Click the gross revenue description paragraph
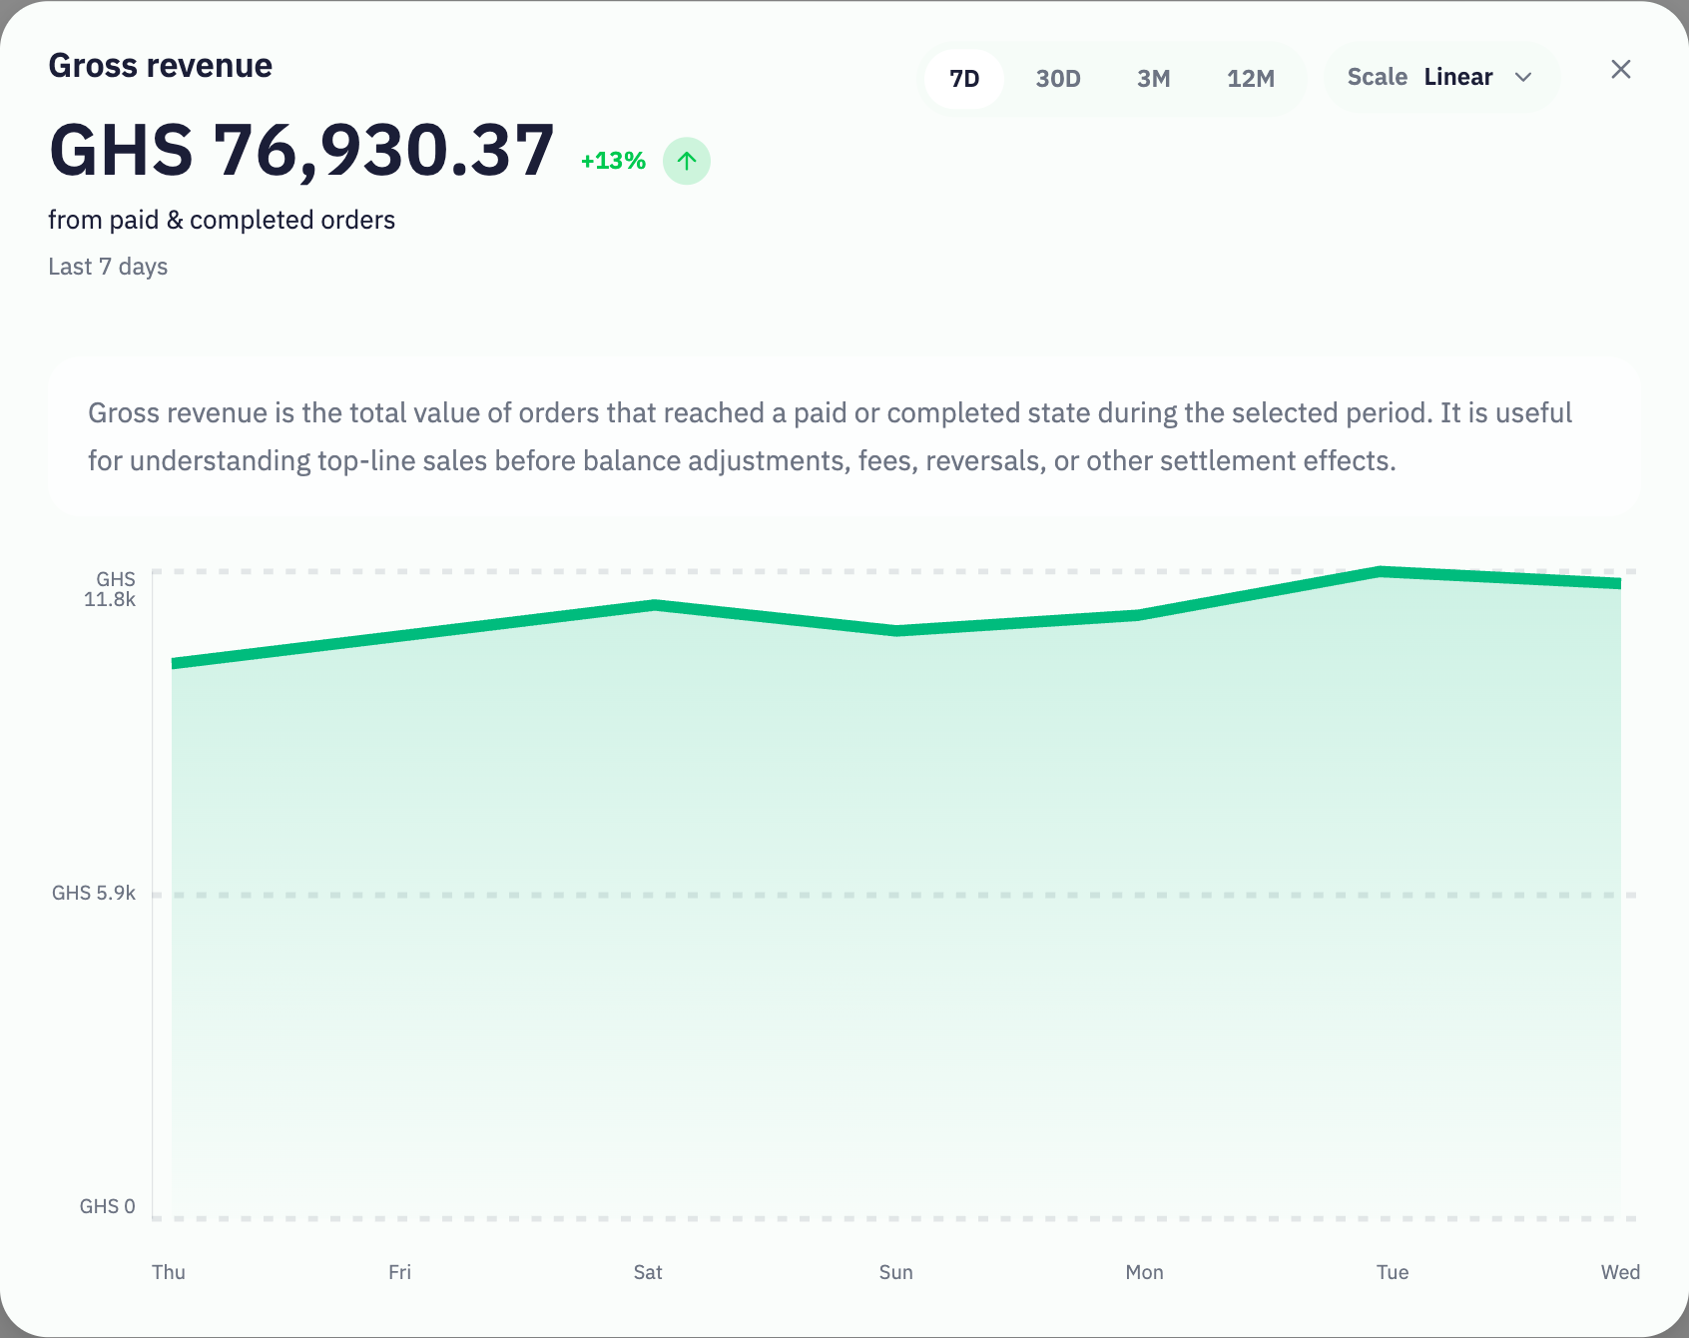Image resolution: width=1689 pixels, height=1338 pixels. (830, 436)
